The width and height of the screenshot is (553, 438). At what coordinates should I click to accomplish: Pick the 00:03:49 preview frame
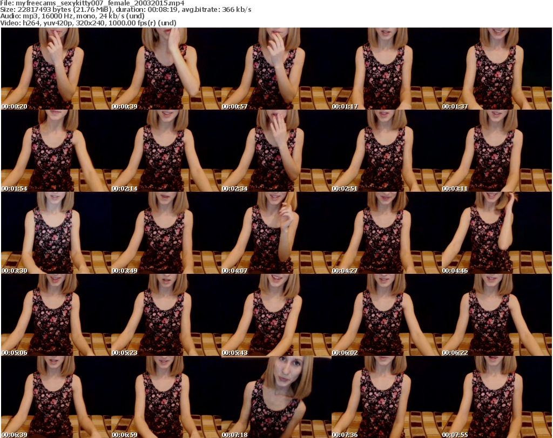166,233
